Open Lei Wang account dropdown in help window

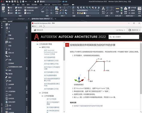click(121, 30)
